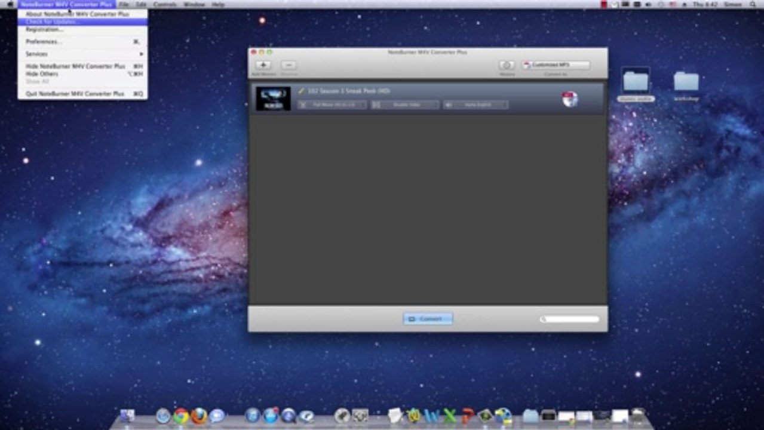Open Finder from the Dock
This screenshot has width=764, height=430.
tap(127, 416)
